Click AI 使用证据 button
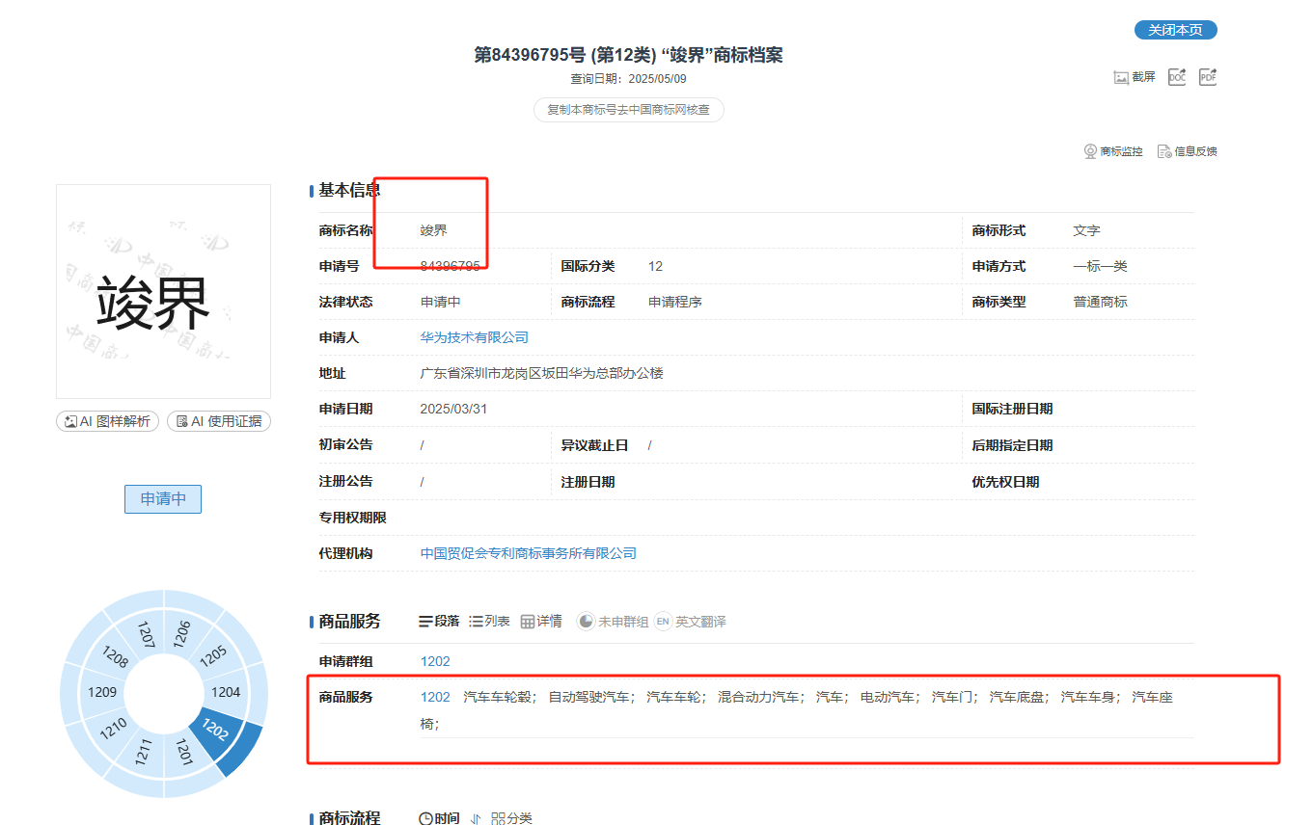This screenshot has height=825, width=1313. click(x=219, y=421)
